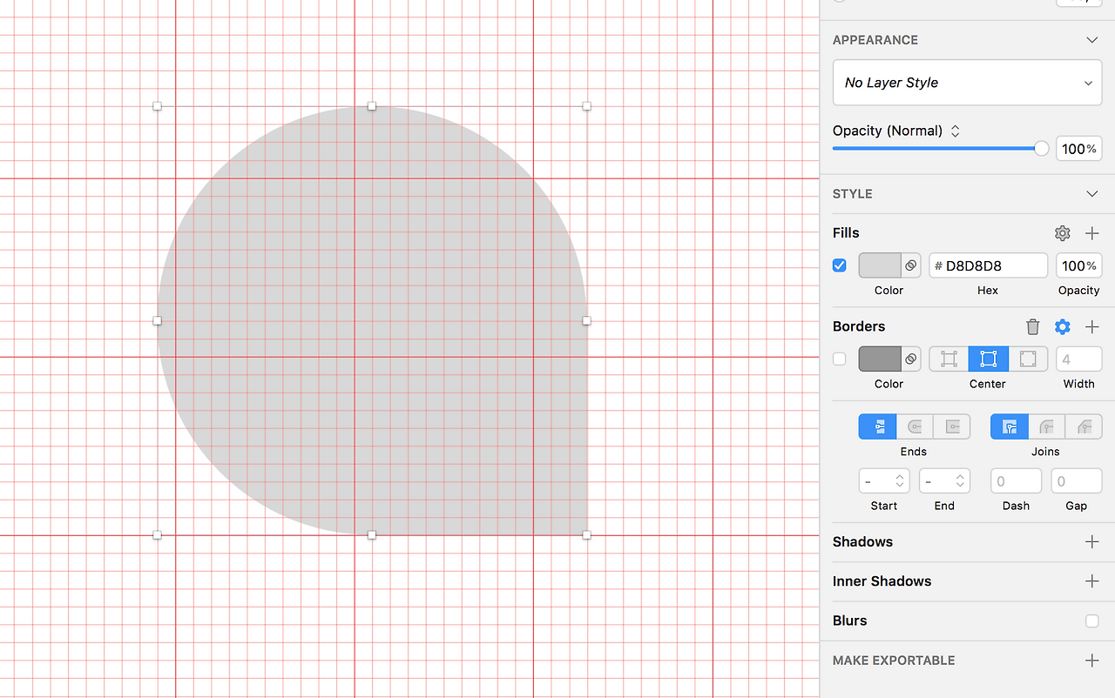Click the STYLE section header text
Viewport: 1115px width, 698px height.
point(852,194)
